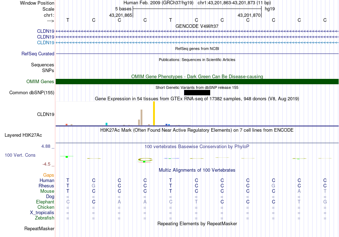Click the H3K27Ac Mark ENCODE title
The height and width of the screenshot is (237, 339).
(x=197, y=130)
